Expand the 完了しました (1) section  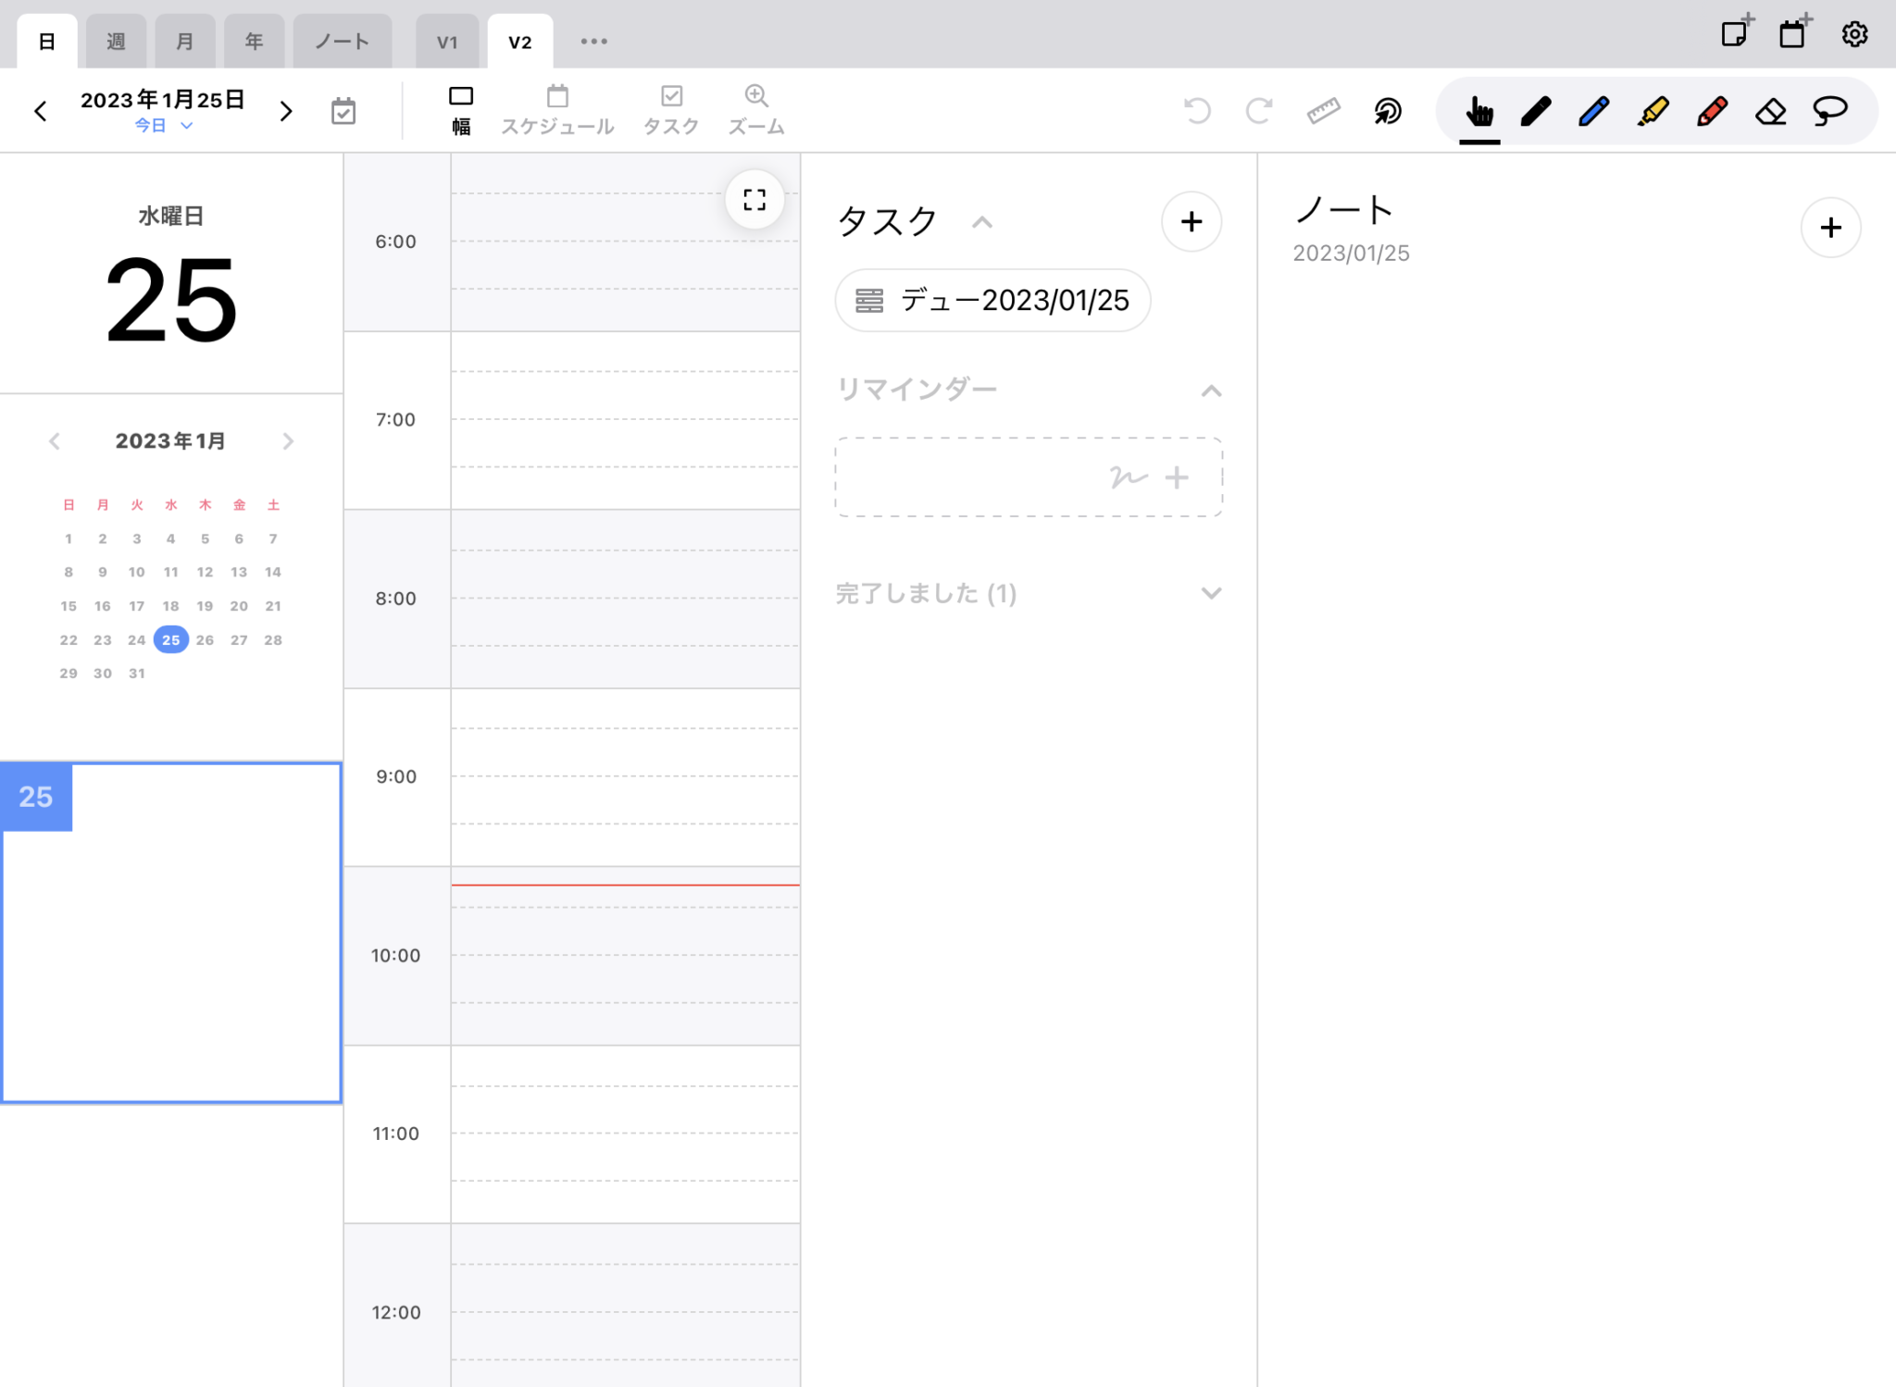coord(1212,593)
